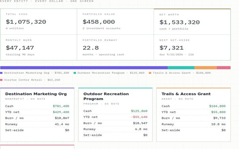Viewport: 239px width, 149px height.
Task: Select the Portfolio Runway value 22.8
Action: click(91, 48)
